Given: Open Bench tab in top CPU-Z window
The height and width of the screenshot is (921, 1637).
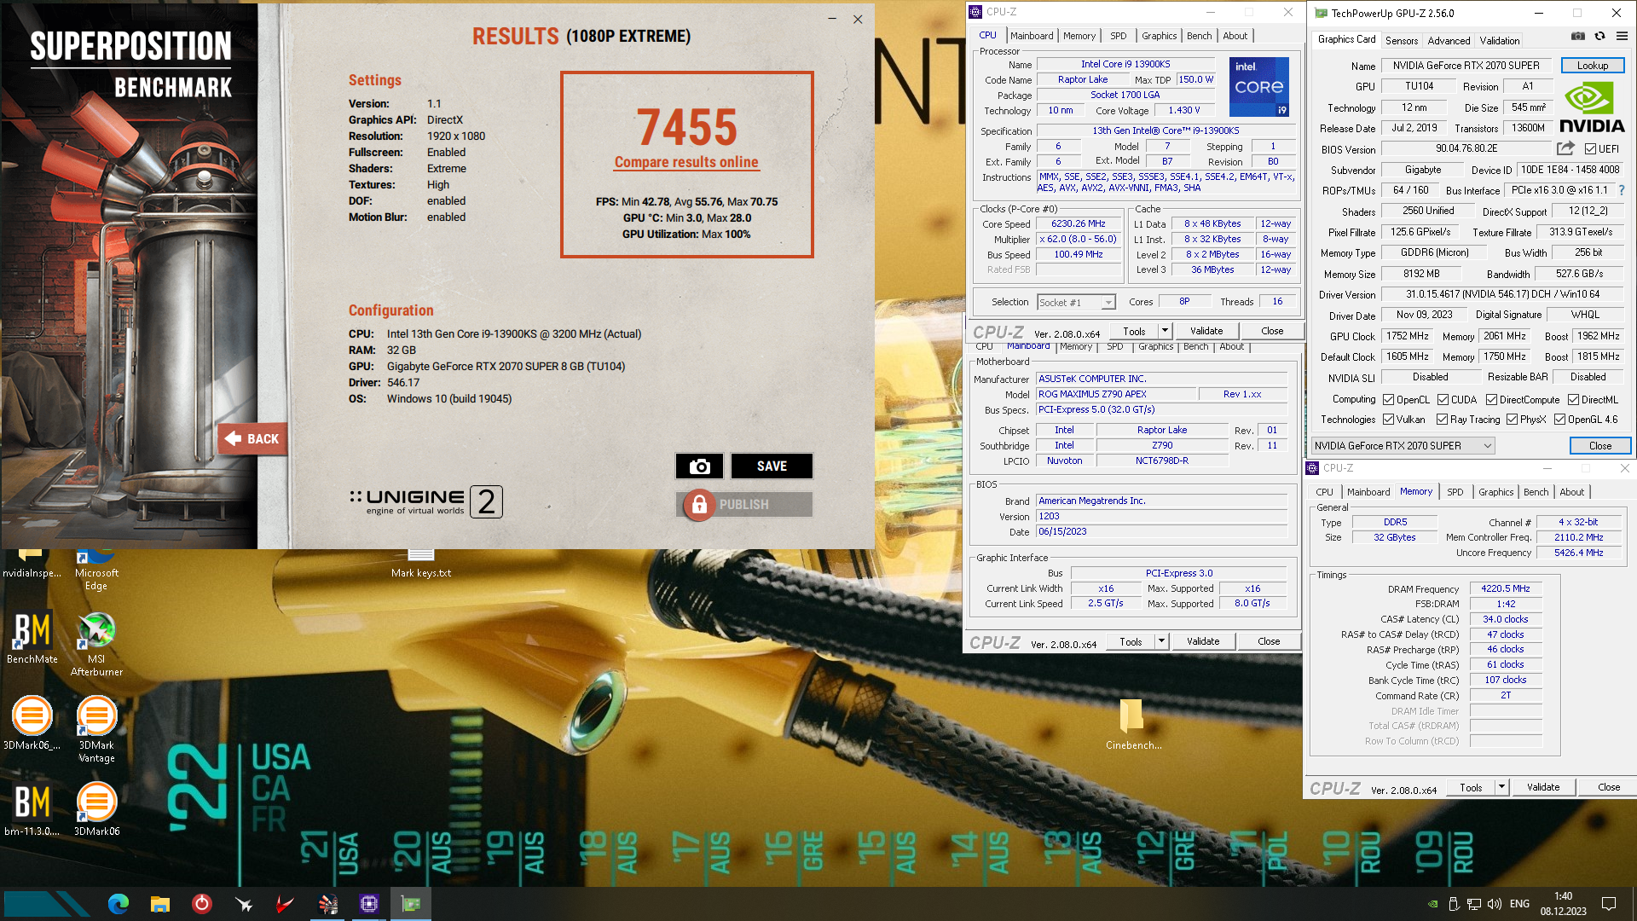Looking at the screenshot, I should pos(1199,36).
